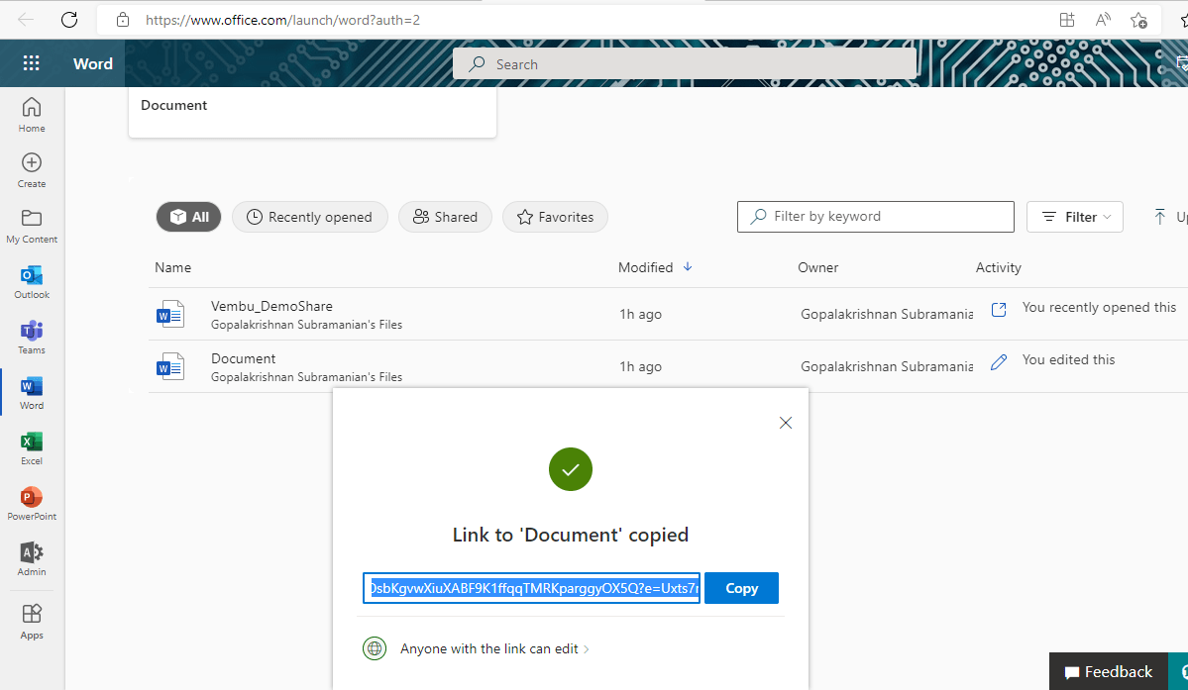This screenshot has height=690, width=1188.
Task: Refresh the browser page
Action: click(x=69, y=20)
